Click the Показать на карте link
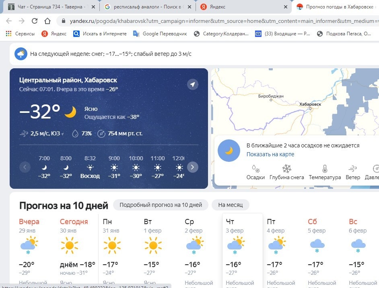 (270, 154)
